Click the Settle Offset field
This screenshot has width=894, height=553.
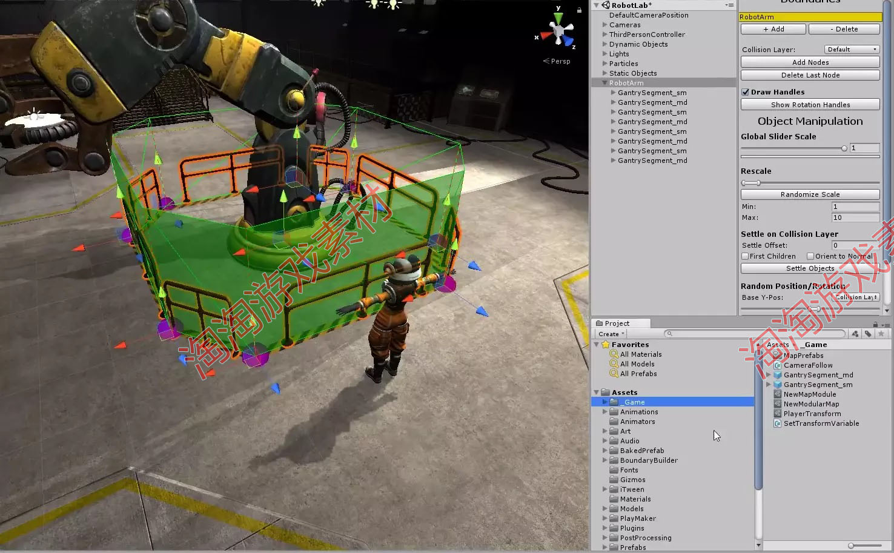855,245
